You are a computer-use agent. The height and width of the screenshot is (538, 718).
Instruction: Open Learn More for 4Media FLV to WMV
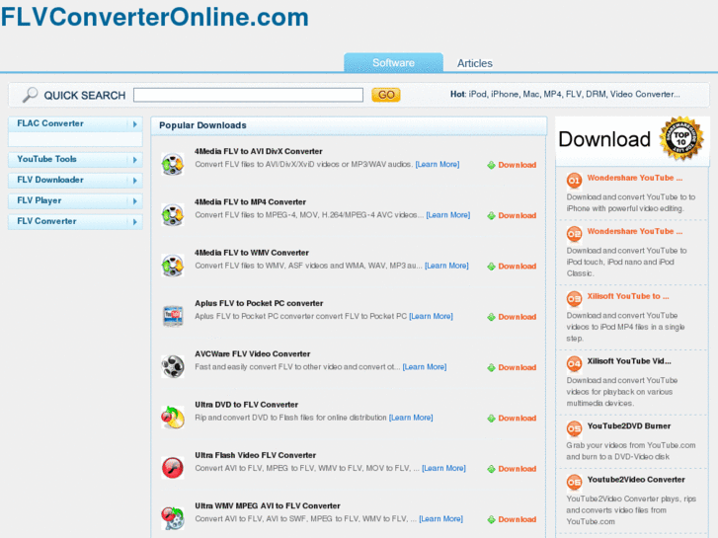[x=446, y=266]
